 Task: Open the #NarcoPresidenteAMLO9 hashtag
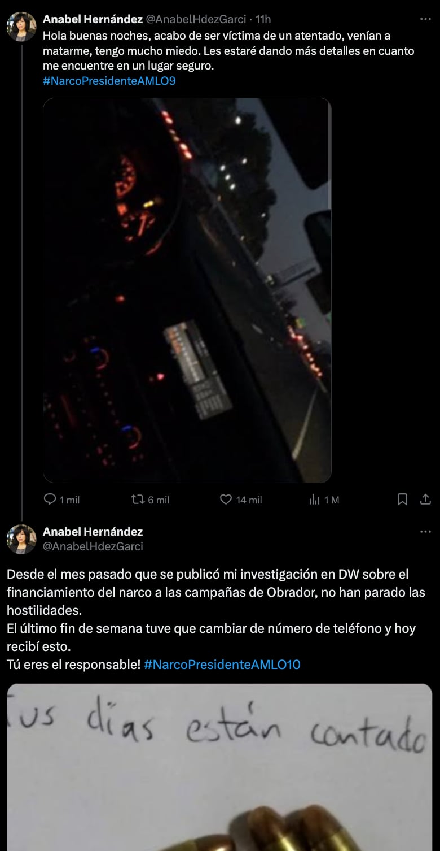[109, 81]
